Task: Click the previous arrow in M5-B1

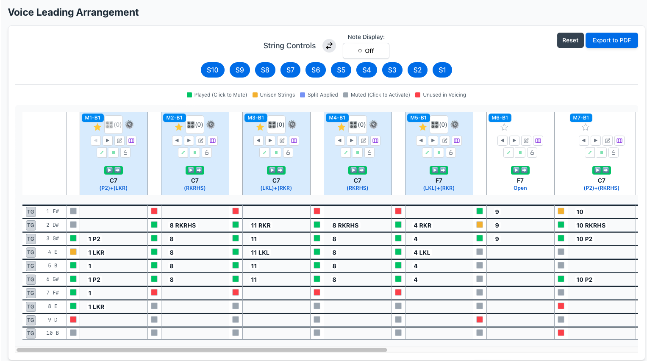Action: click(x=421, y=141)
